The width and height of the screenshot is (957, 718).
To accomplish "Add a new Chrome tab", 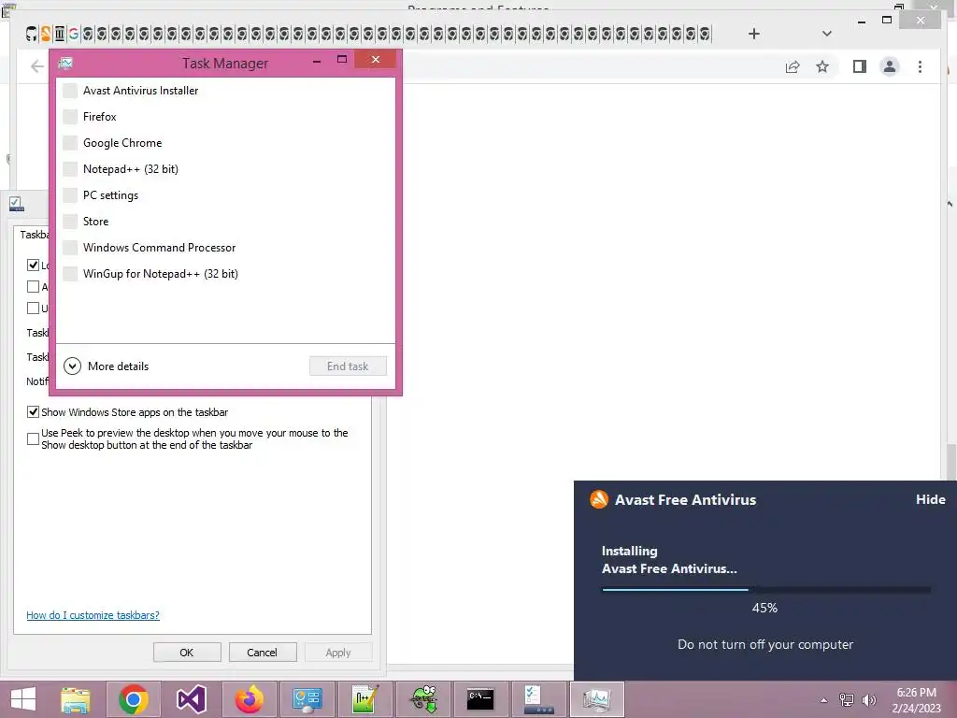I will pos(754,34).
